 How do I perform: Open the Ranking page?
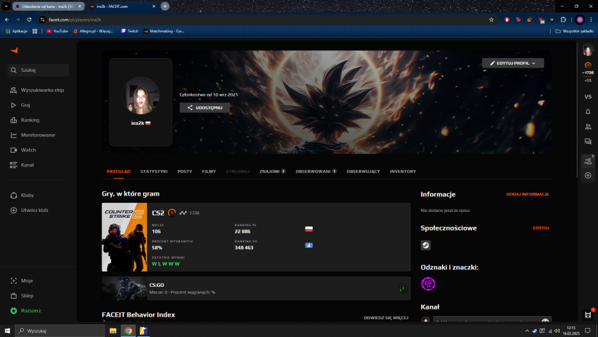click(x=25, y=120)
